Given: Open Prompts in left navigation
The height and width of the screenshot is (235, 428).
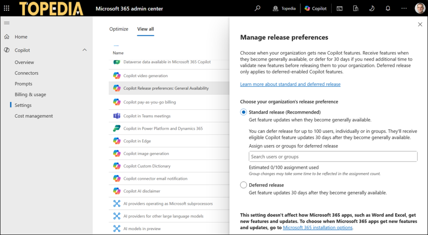Looking at the screenshot, I should click(23, 84).
